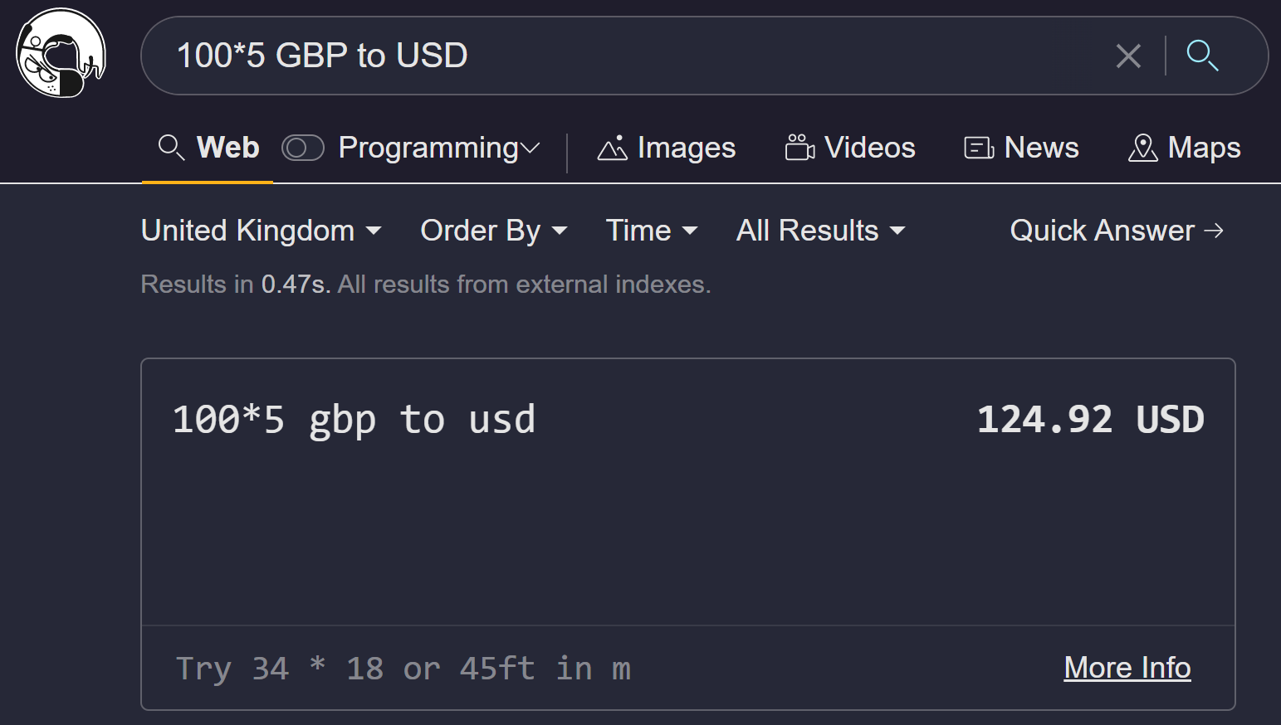Image resolution: width=1281 pixels, height=725 pixels.
Task: Click the Mojeek logo icon
Action: click(61, 53)
